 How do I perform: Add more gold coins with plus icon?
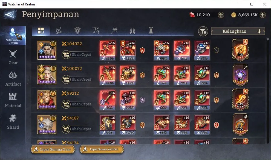(x=263, y=15)
